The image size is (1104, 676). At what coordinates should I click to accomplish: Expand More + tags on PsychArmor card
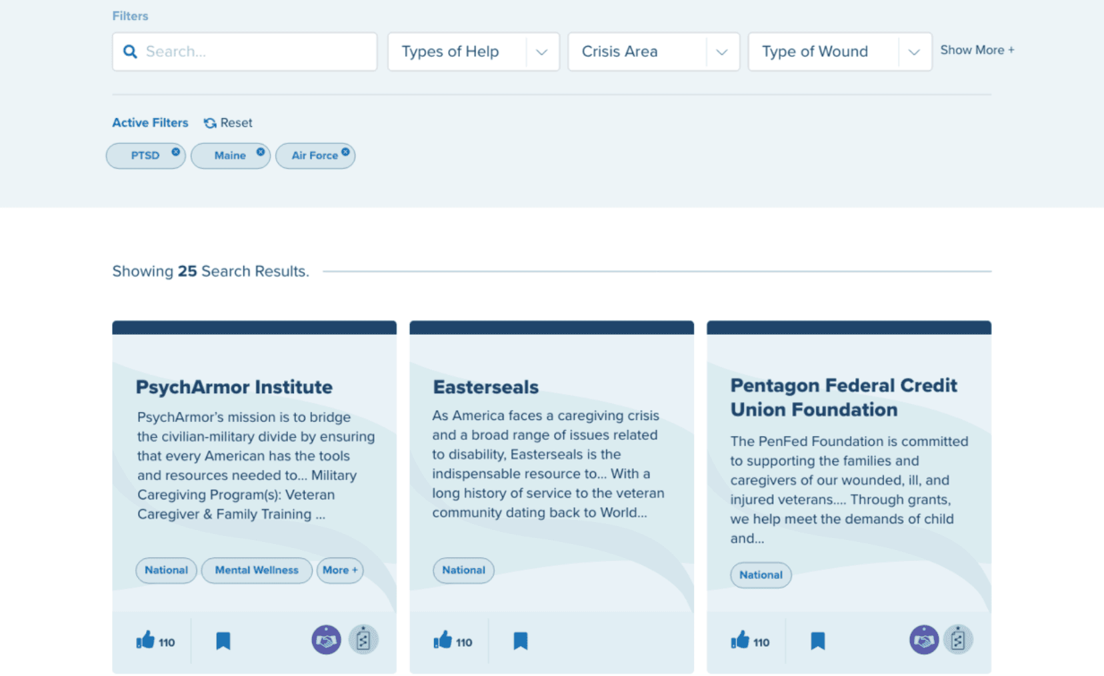340,570
